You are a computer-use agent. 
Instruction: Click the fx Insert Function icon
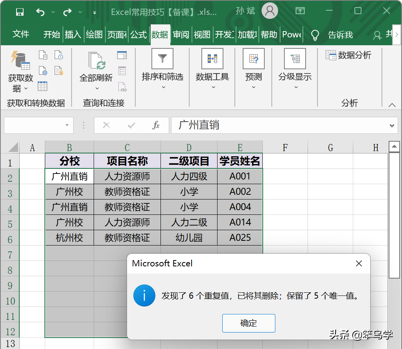point(156,125)
